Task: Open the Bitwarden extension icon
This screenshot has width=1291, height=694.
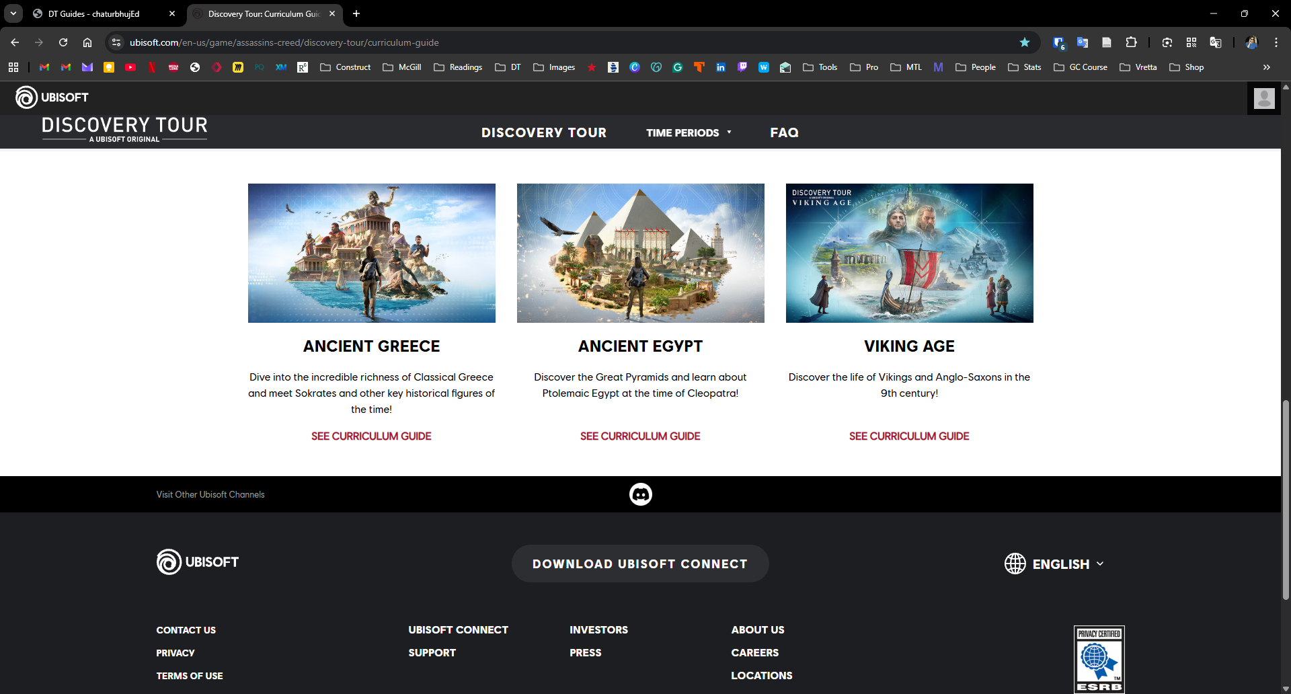Action: pos(1058,42)
